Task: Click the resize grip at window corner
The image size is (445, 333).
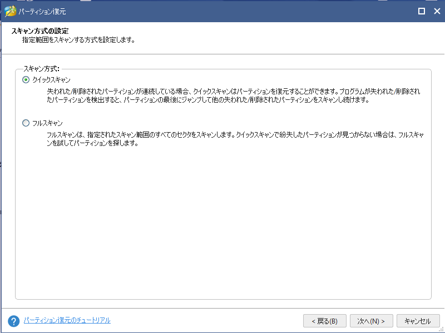Action: point(441,330)
